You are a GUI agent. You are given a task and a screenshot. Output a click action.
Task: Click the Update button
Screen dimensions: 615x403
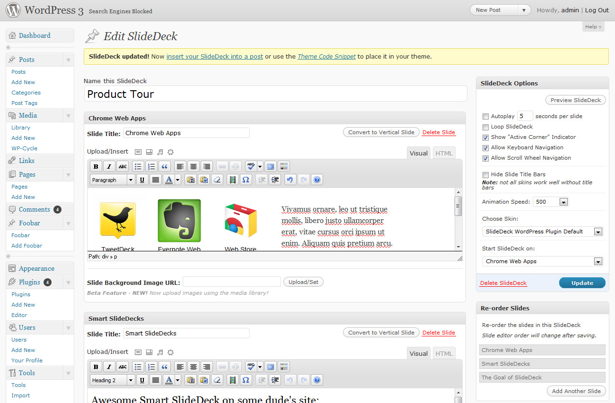pyautogui.click(x=582, y=283)
